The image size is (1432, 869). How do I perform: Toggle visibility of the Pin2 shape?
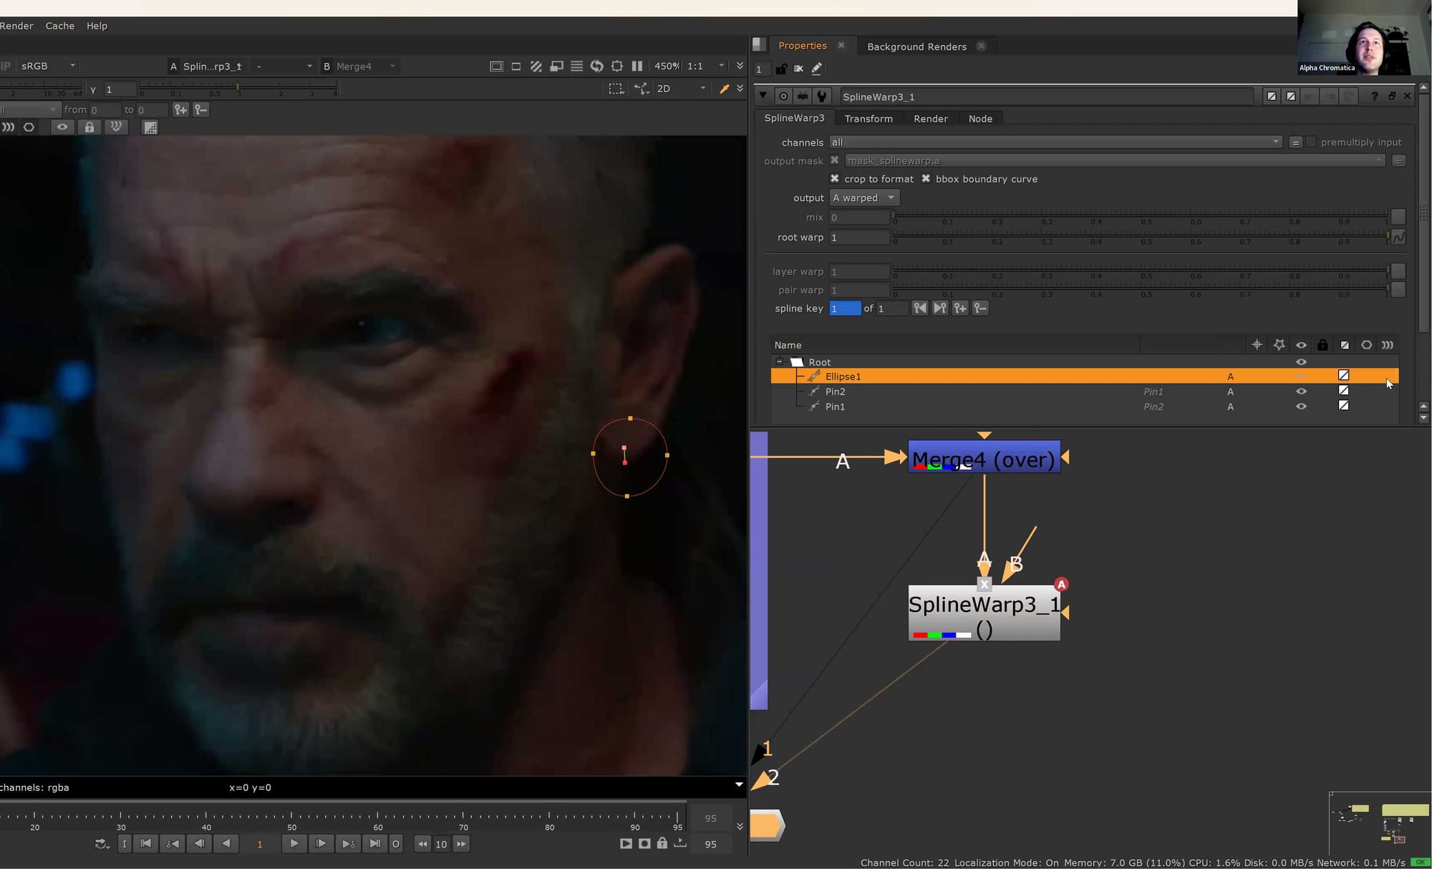(1302, 392)
